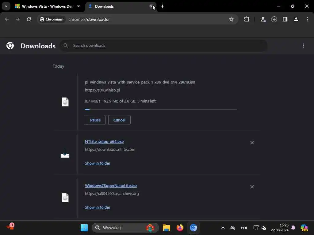This screenshot has height=235, width=314.
Task: Select the Downloads tab
Action: [x=120, y=6]
